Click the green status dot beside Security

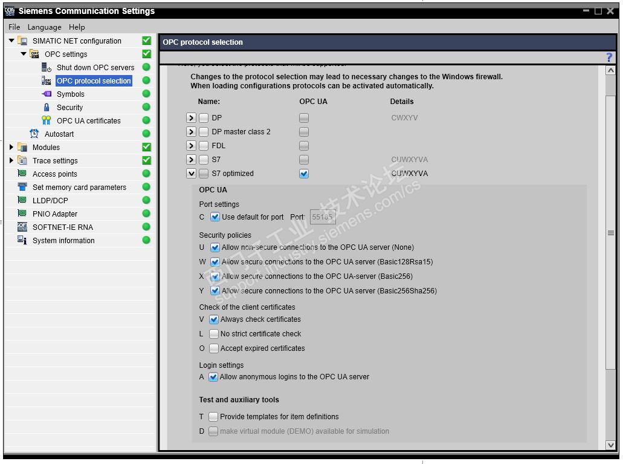click(146, 107)
